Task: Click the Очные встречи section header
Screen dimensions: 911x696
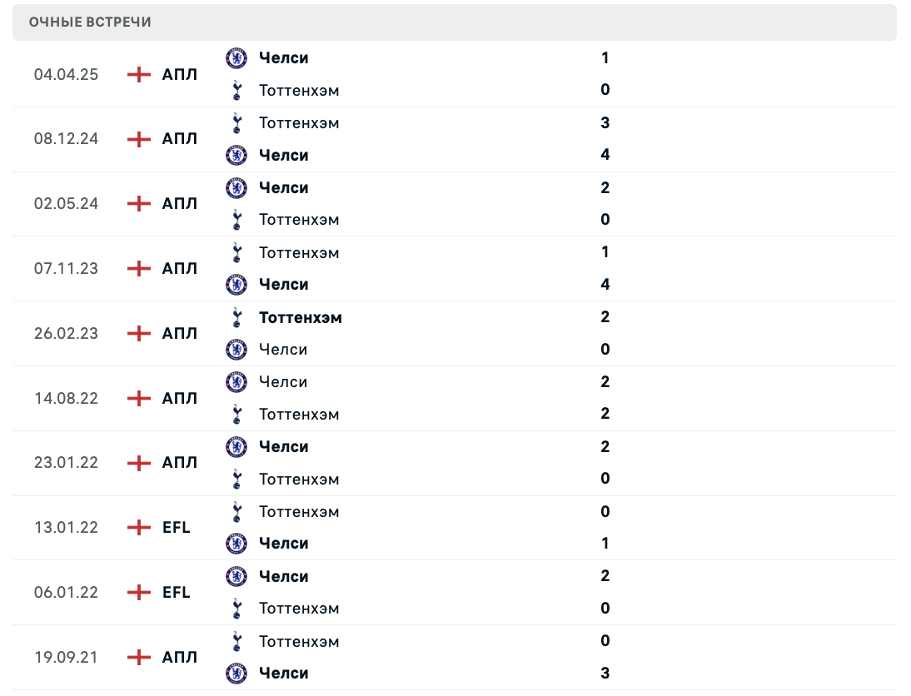Action: click(90, 22)
